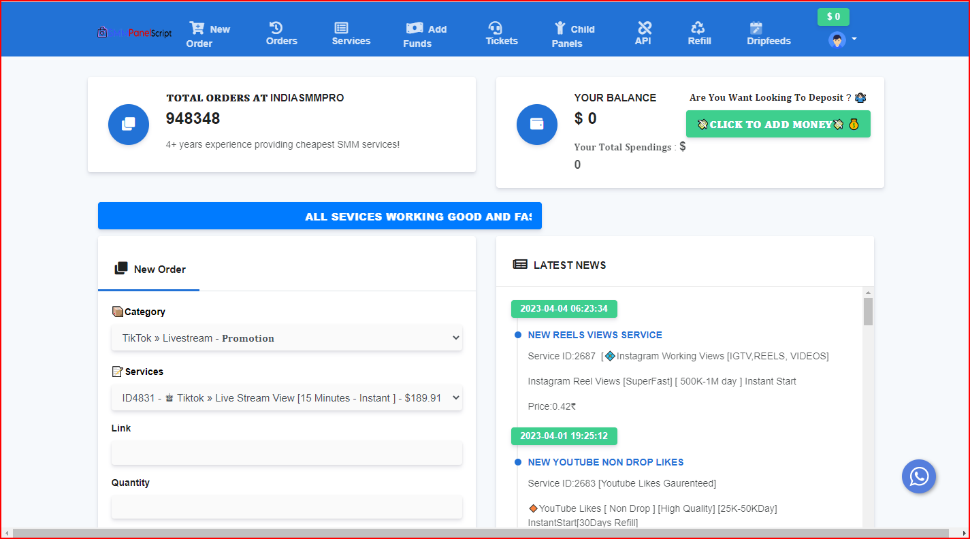The height and width of the screenshot is (539, 970).
Task: Expand the Services dropdown
Action: pos(287,398)
